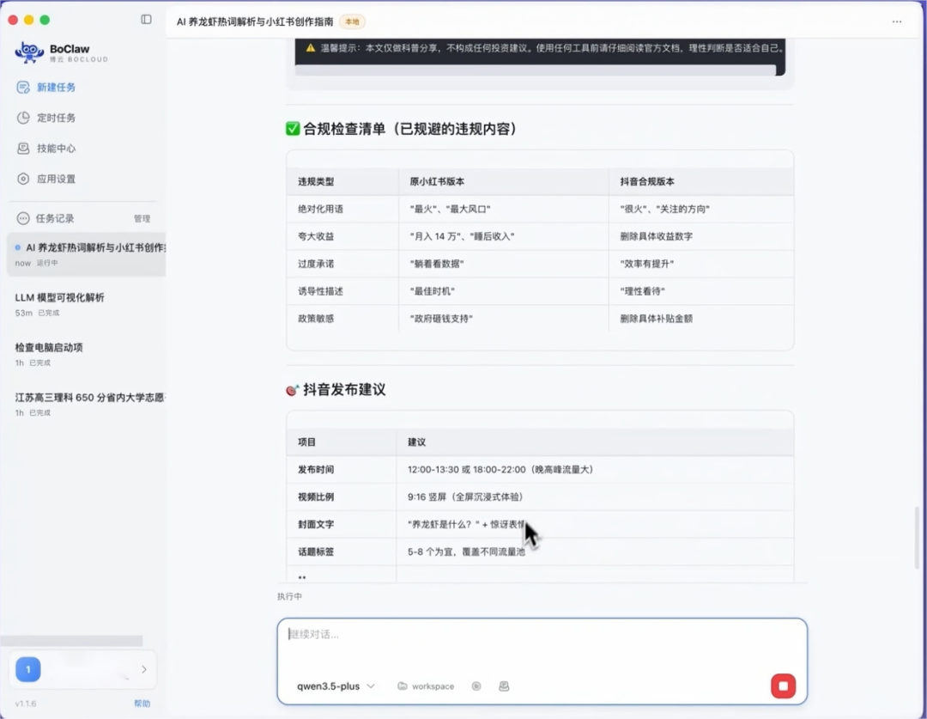The width and height of the screenshot is (927, 719).
Task: Select the skills icon next to globe
Action: pyautogui.click(x=505, y=685)
